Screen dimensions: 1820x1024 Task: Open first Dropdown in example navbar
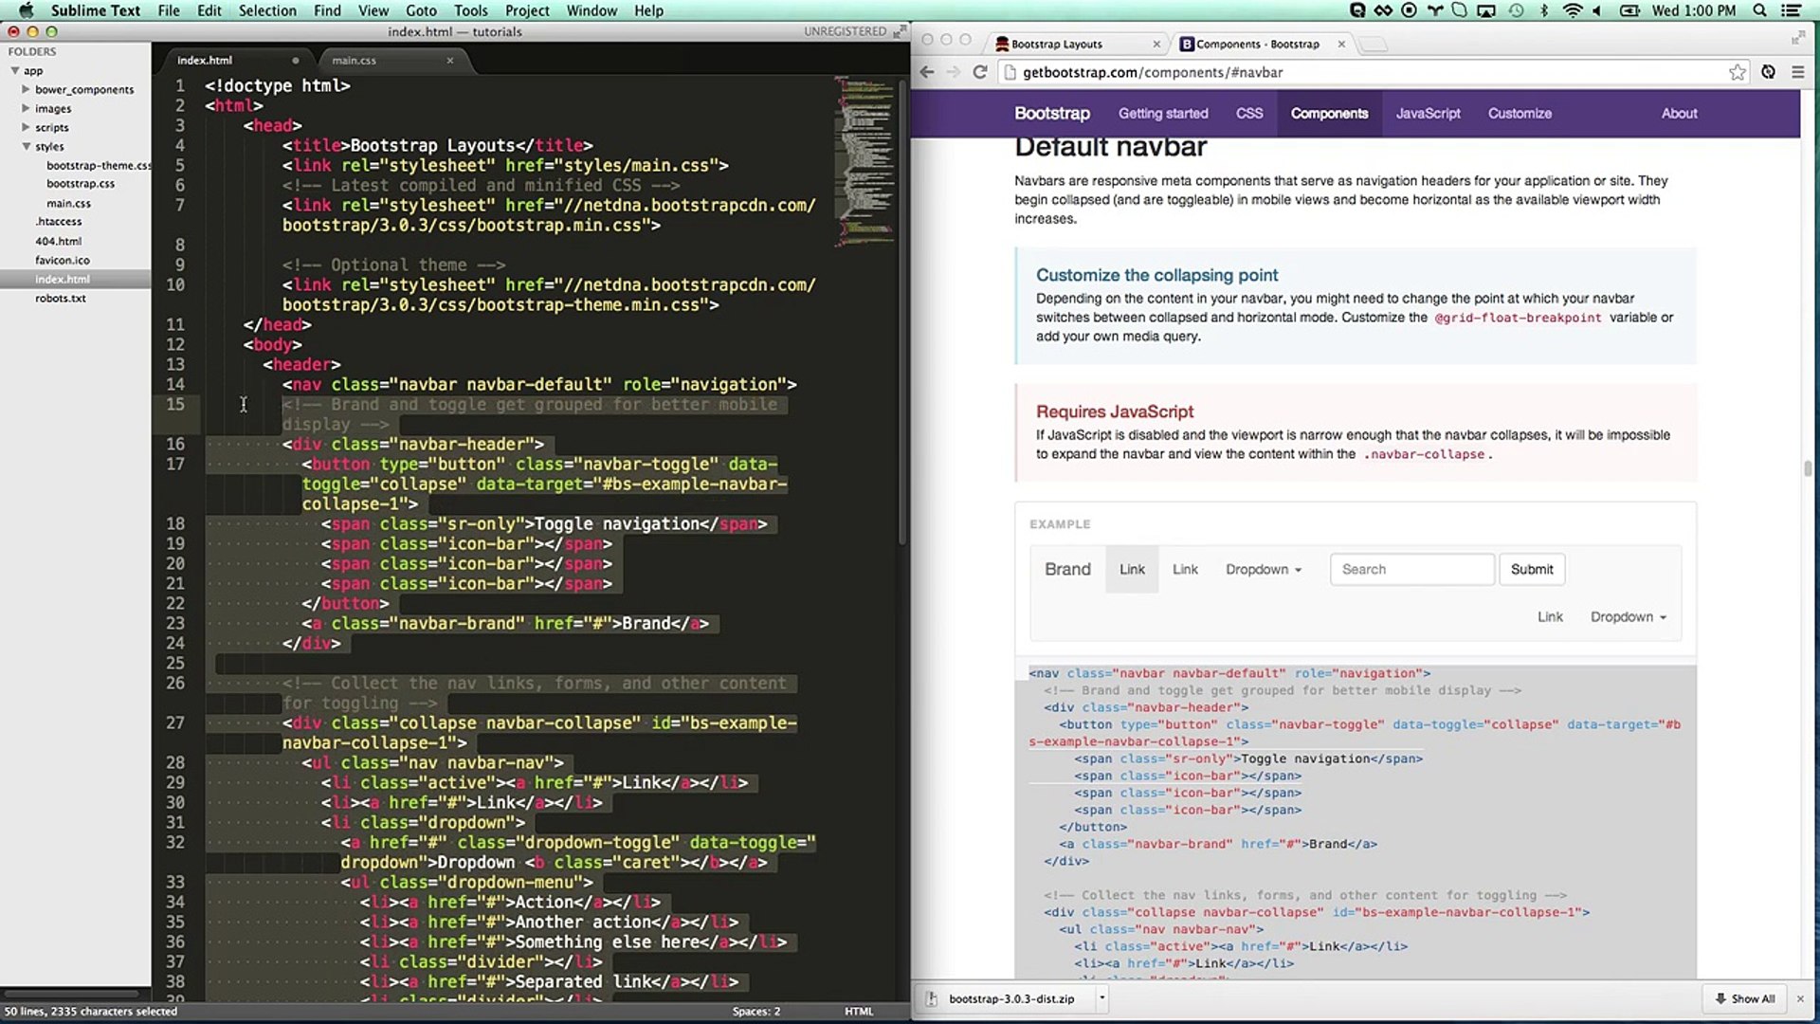[1263, 569]
